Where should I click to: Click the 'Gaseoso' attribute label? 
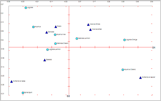49,59
